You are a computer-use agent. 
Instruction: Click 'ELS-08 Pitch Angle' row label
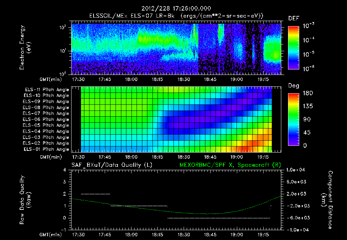pyautogui.click(x=46, y=107)
